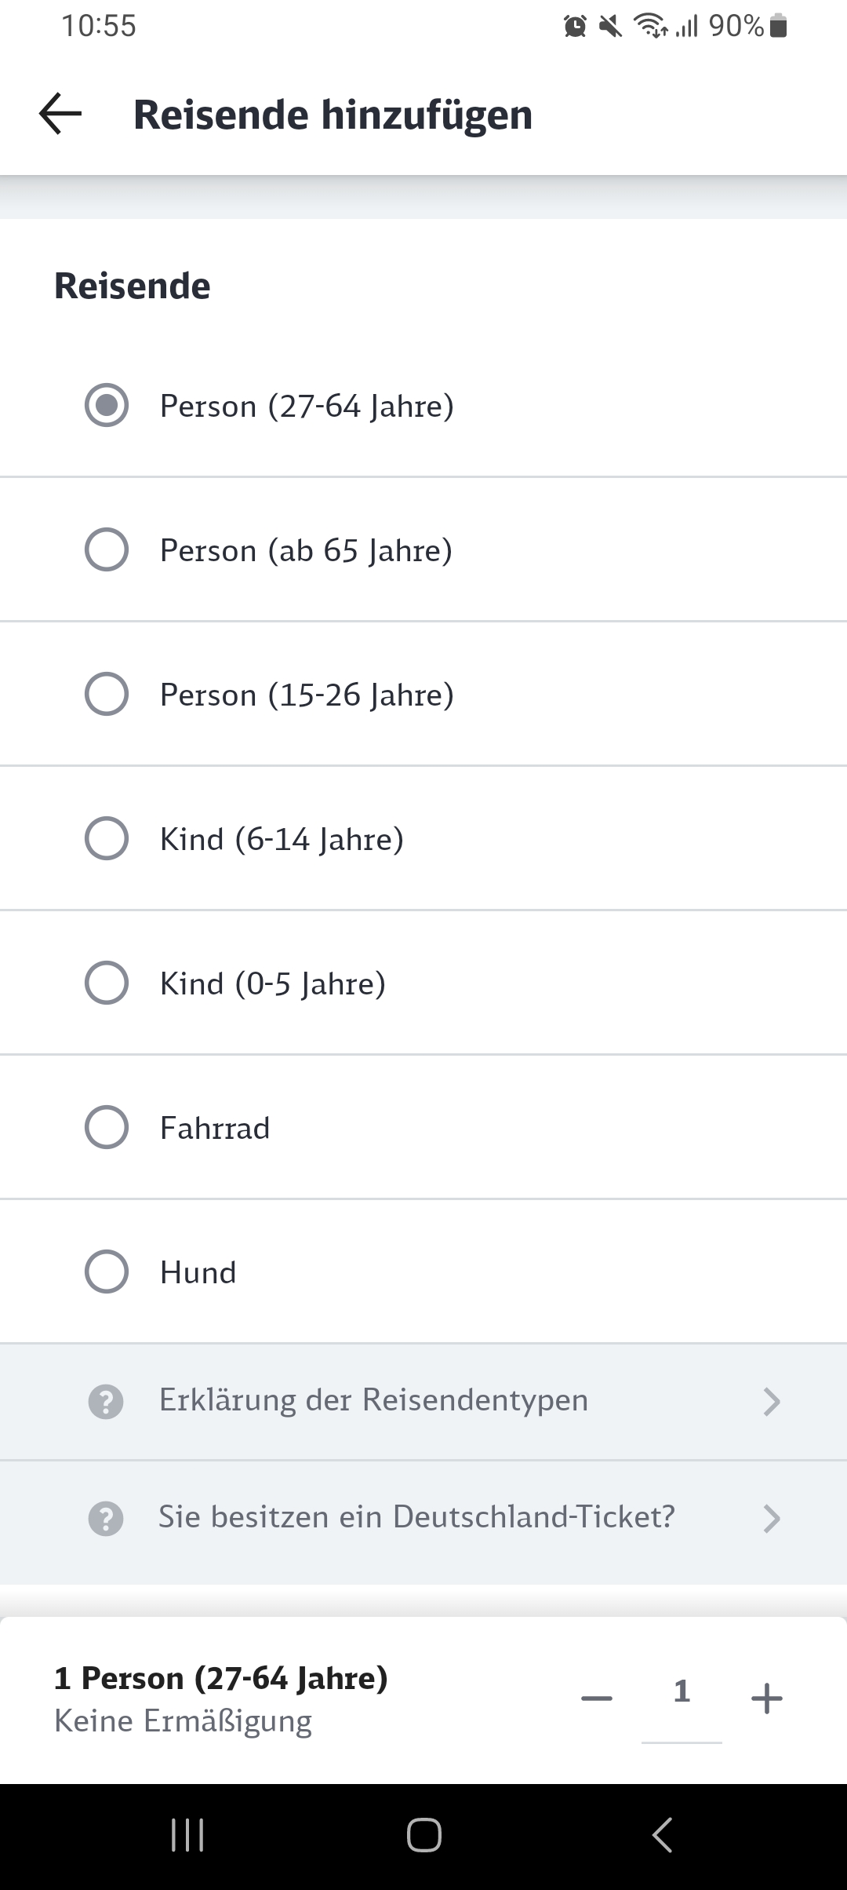
Task: Tap the traveler count number field
Action: 682,1700
